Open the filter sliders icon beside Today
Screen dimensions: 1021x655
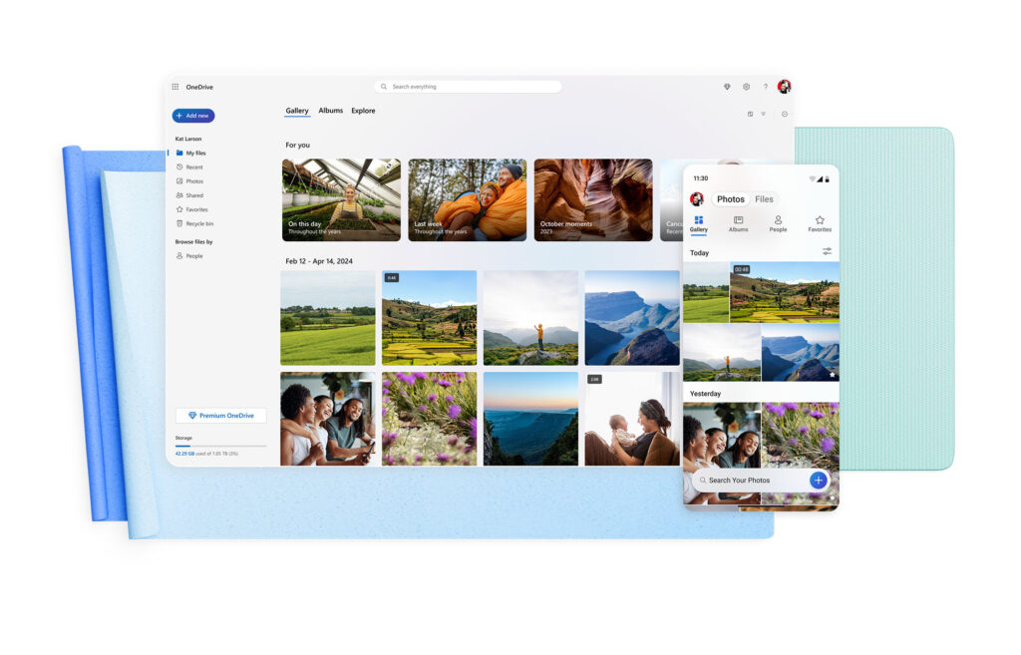coord(827,251)
